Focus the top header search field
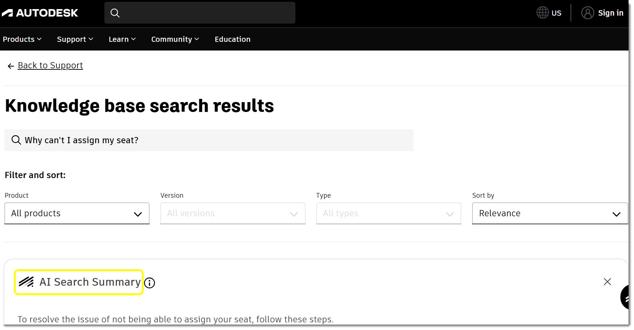The width and height of the screenshot is (634, 330). pos(200,13)
